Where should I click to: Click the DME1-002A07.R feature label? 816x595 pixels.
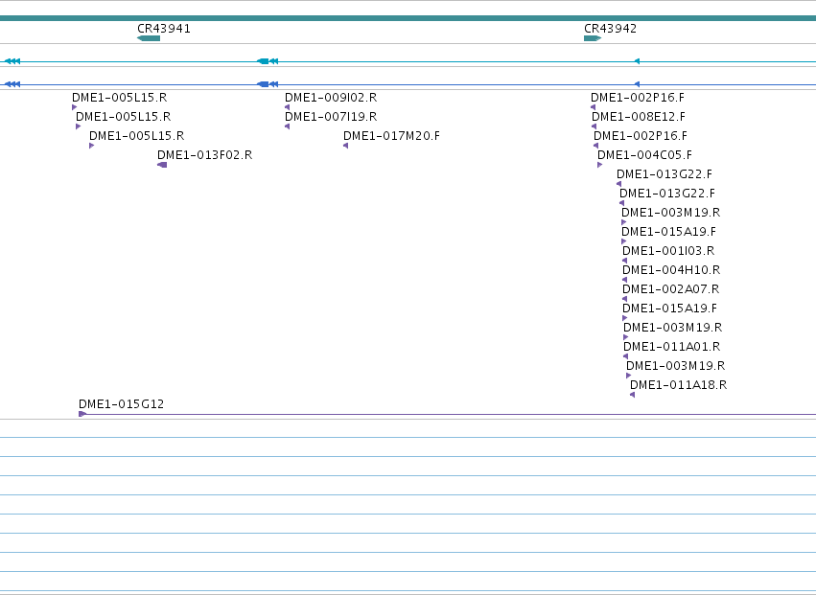click(x=671, y=289)
